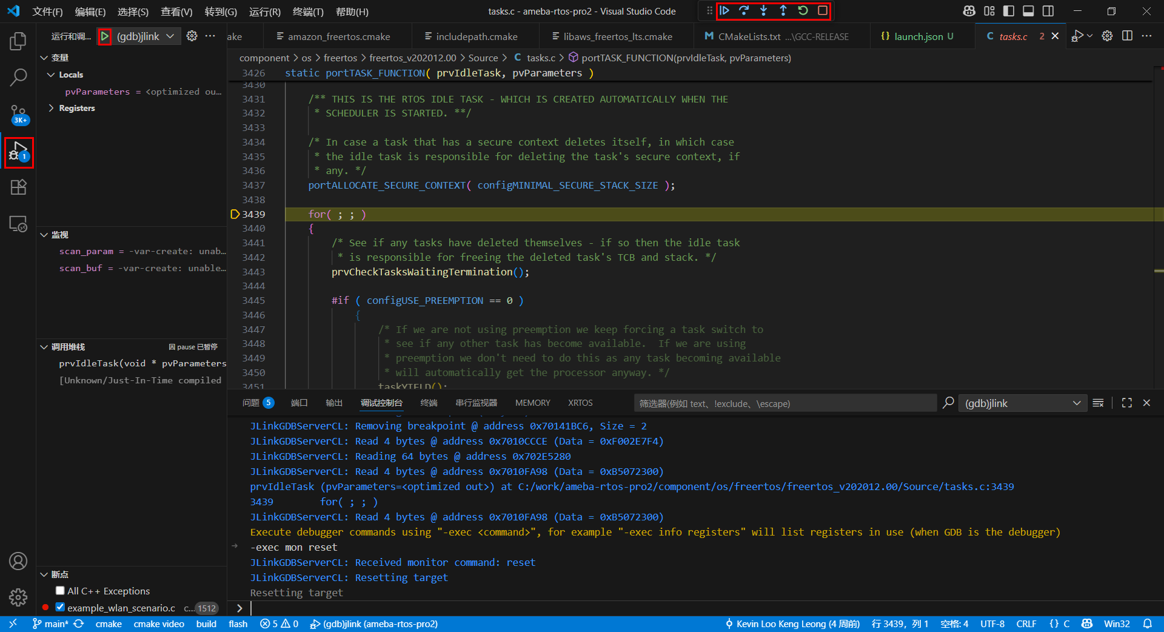The image size is (1164, 632).
Task: Expand the Registers tree node
Action: [x=51, y=108]
